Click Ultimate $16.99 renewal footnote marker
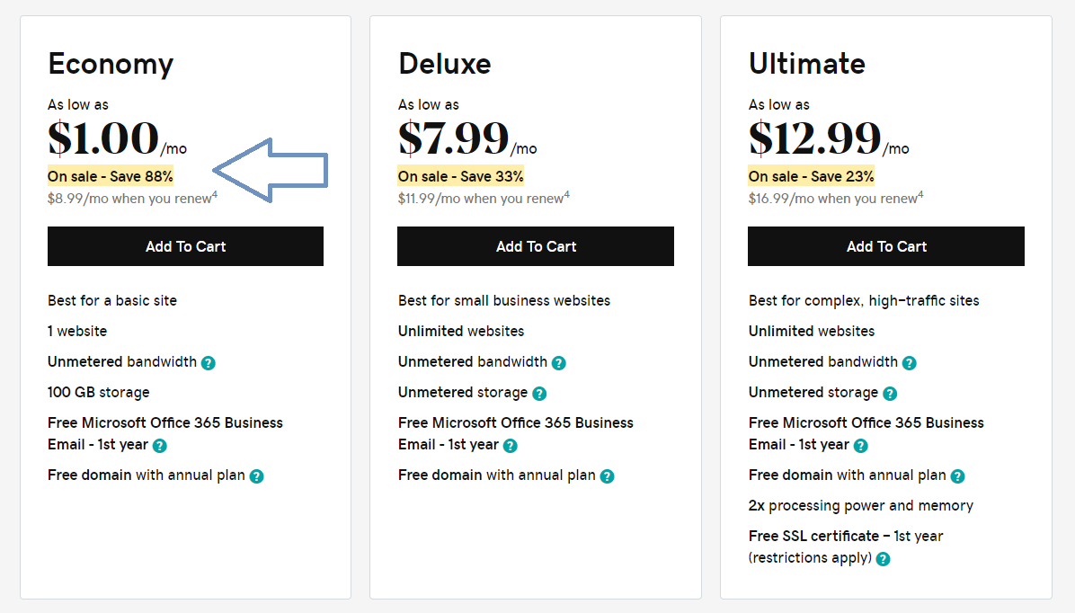The image size is (1075, 613). click(x=920, y=195)
